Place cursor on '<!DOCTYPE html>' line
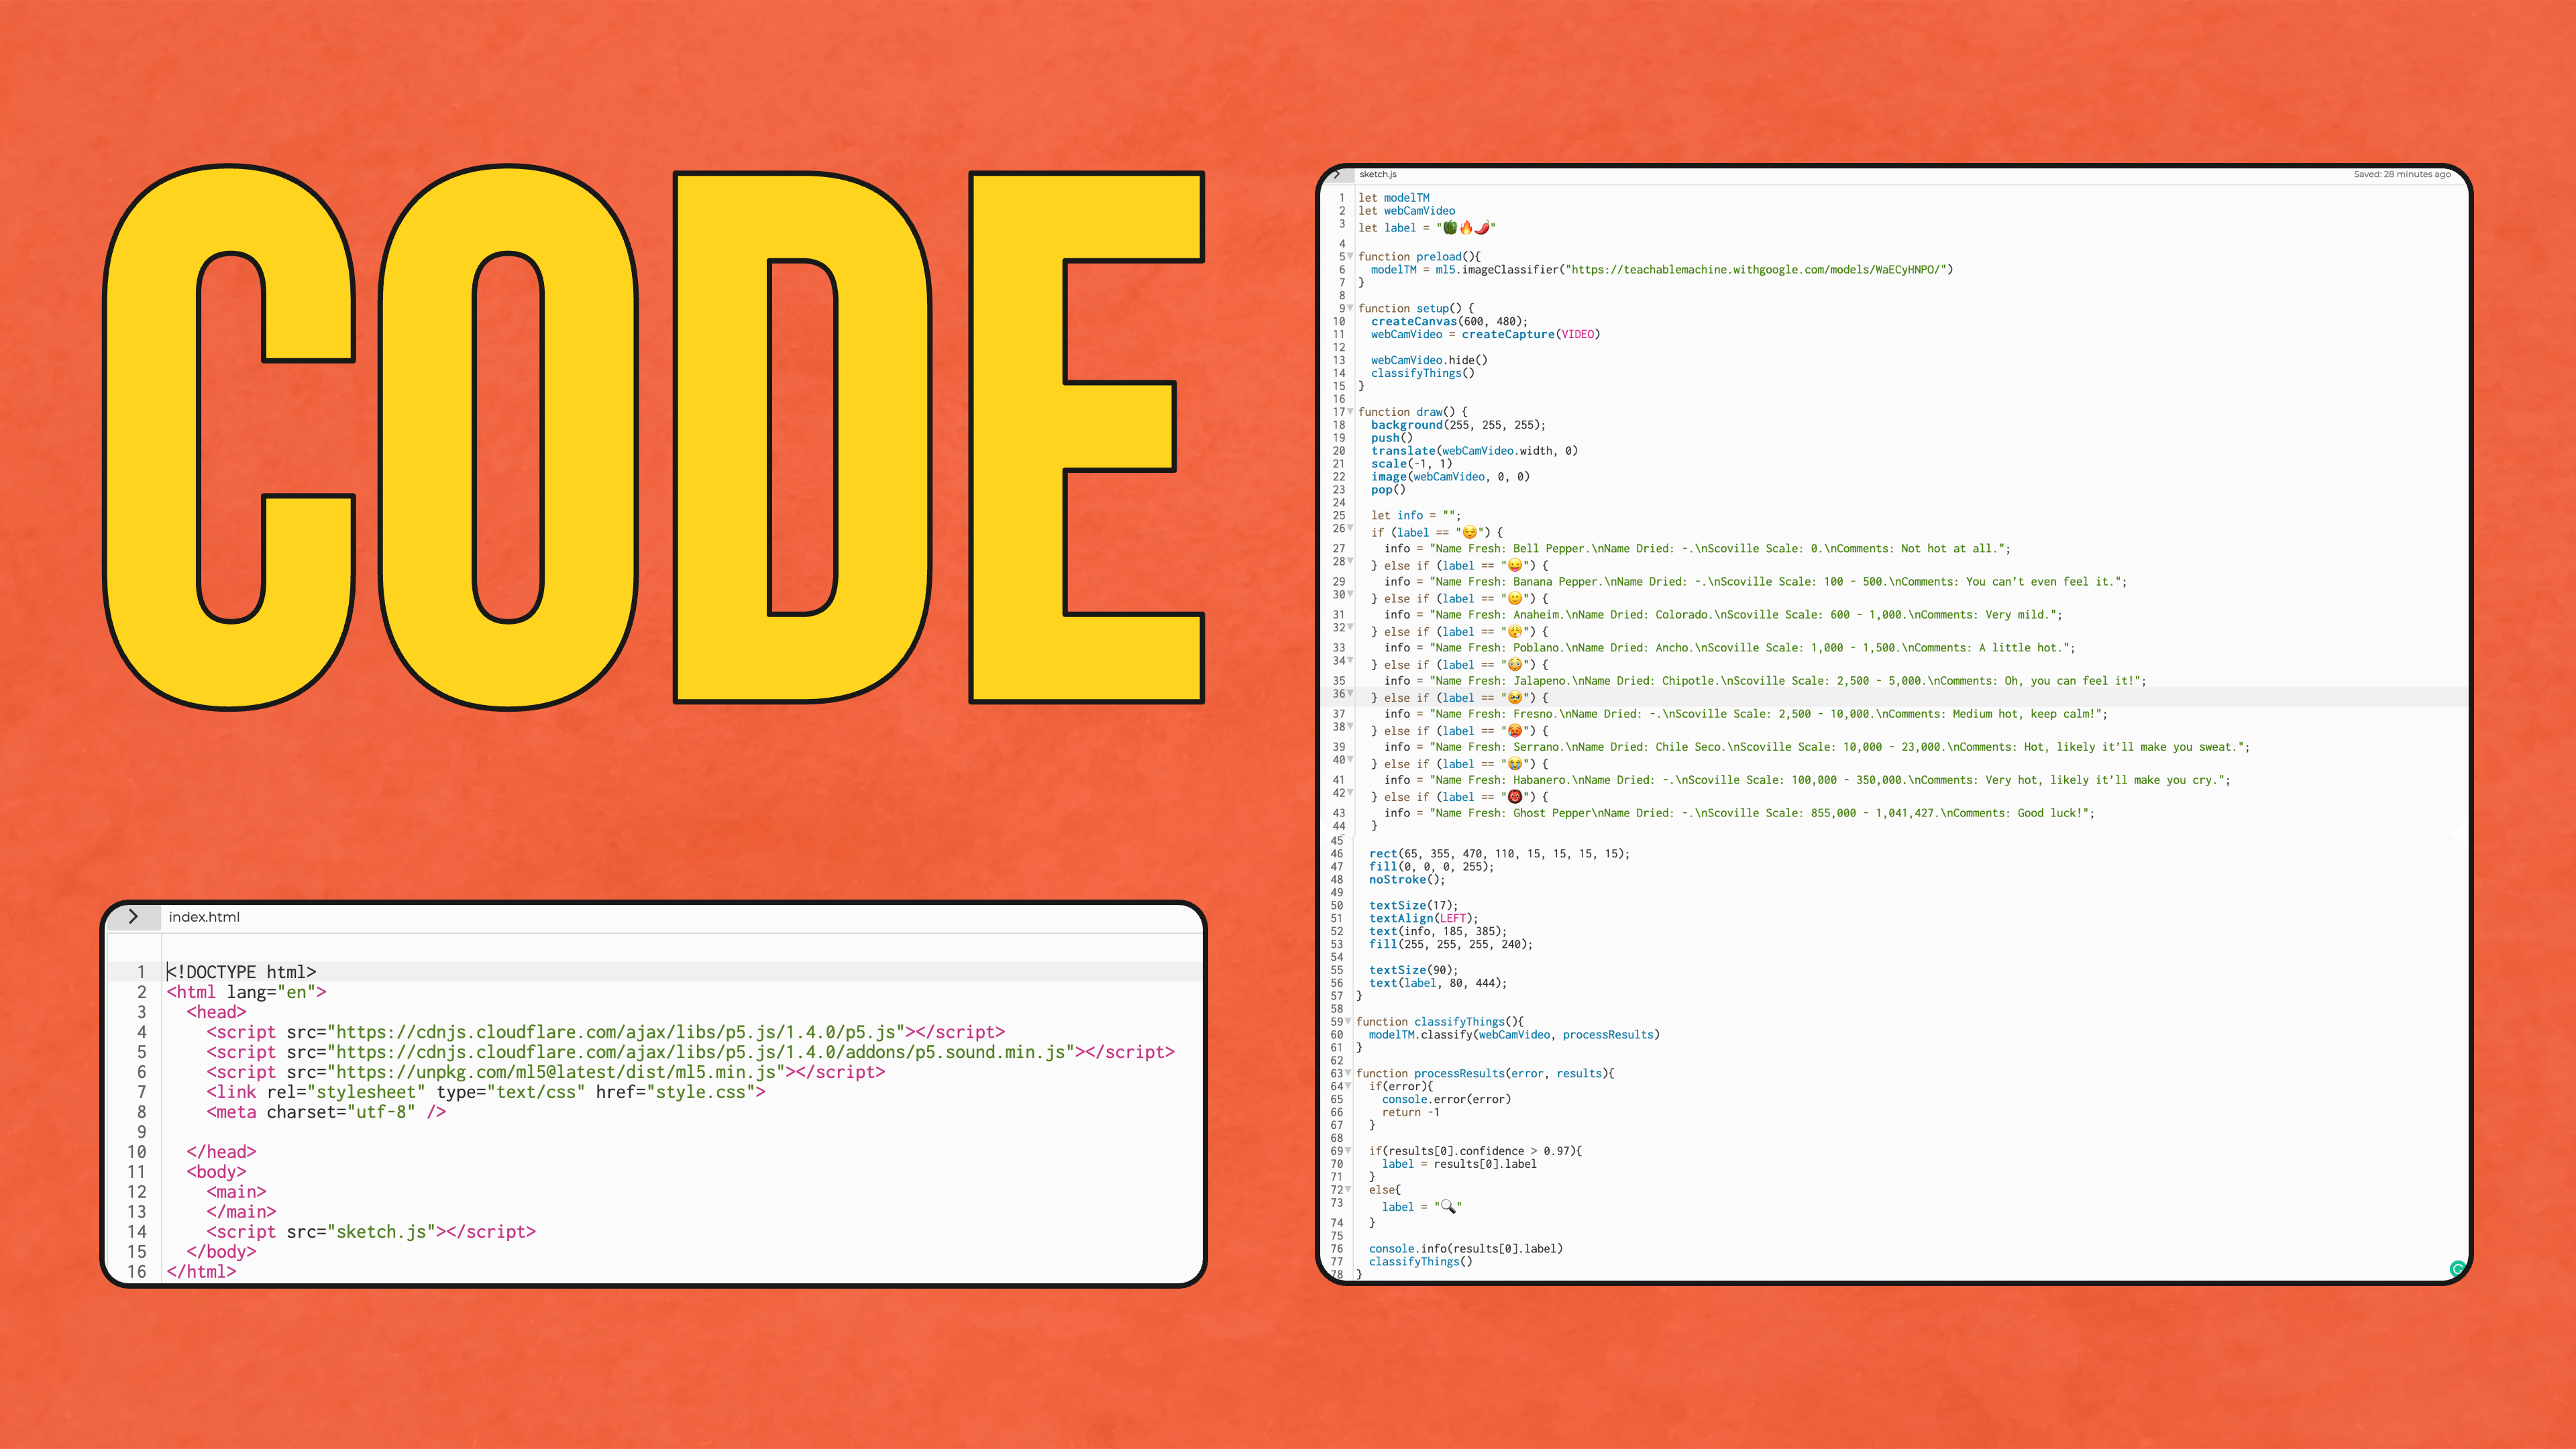2576x1449 pixels. pos(241,972)
